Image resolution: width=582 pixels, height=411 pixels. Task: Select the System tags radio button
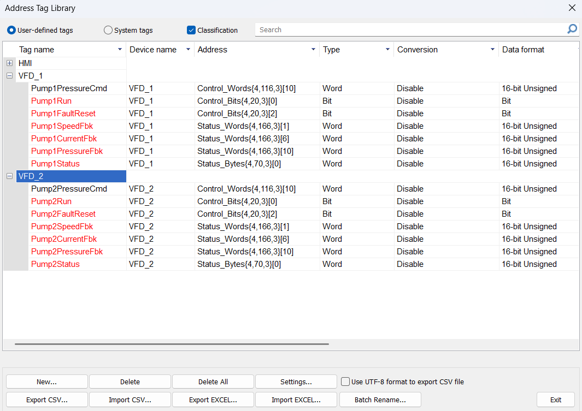click(x=108, y=31)
